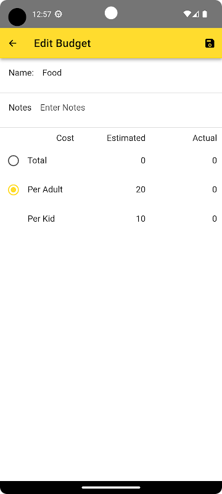Screen dimensions: 222x494
Task: Tap the battery status icon
Action: click(x=205, y=14)
